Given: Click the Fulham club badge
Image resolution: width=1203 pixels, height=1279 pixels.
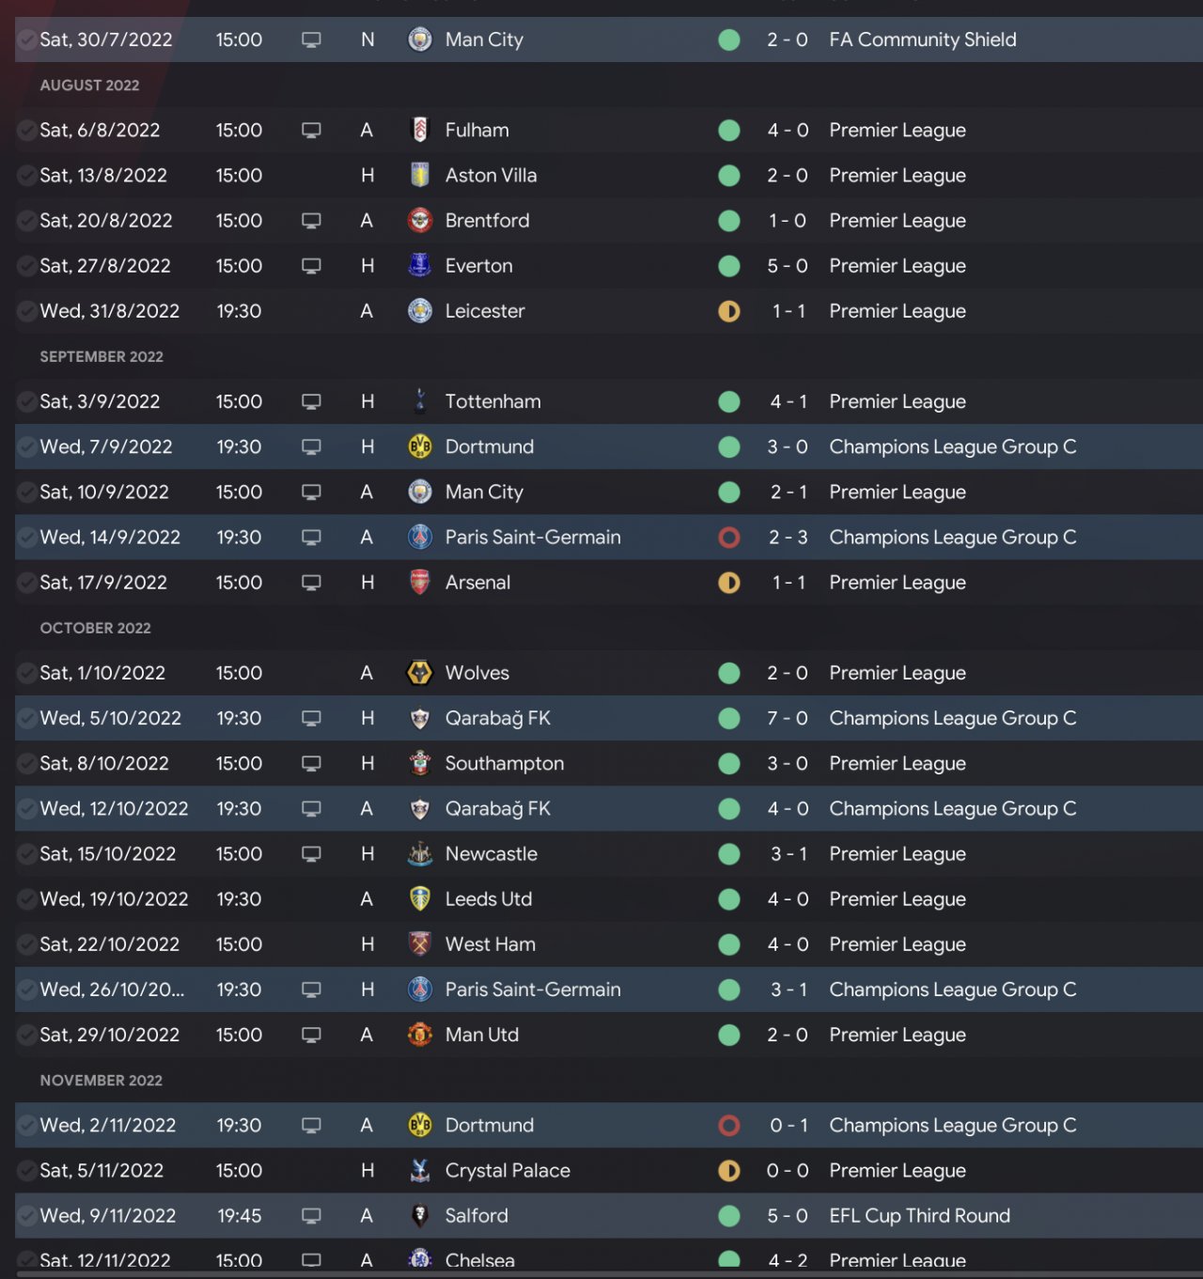Looking at the screenshot, I should (x=420, y=130).
